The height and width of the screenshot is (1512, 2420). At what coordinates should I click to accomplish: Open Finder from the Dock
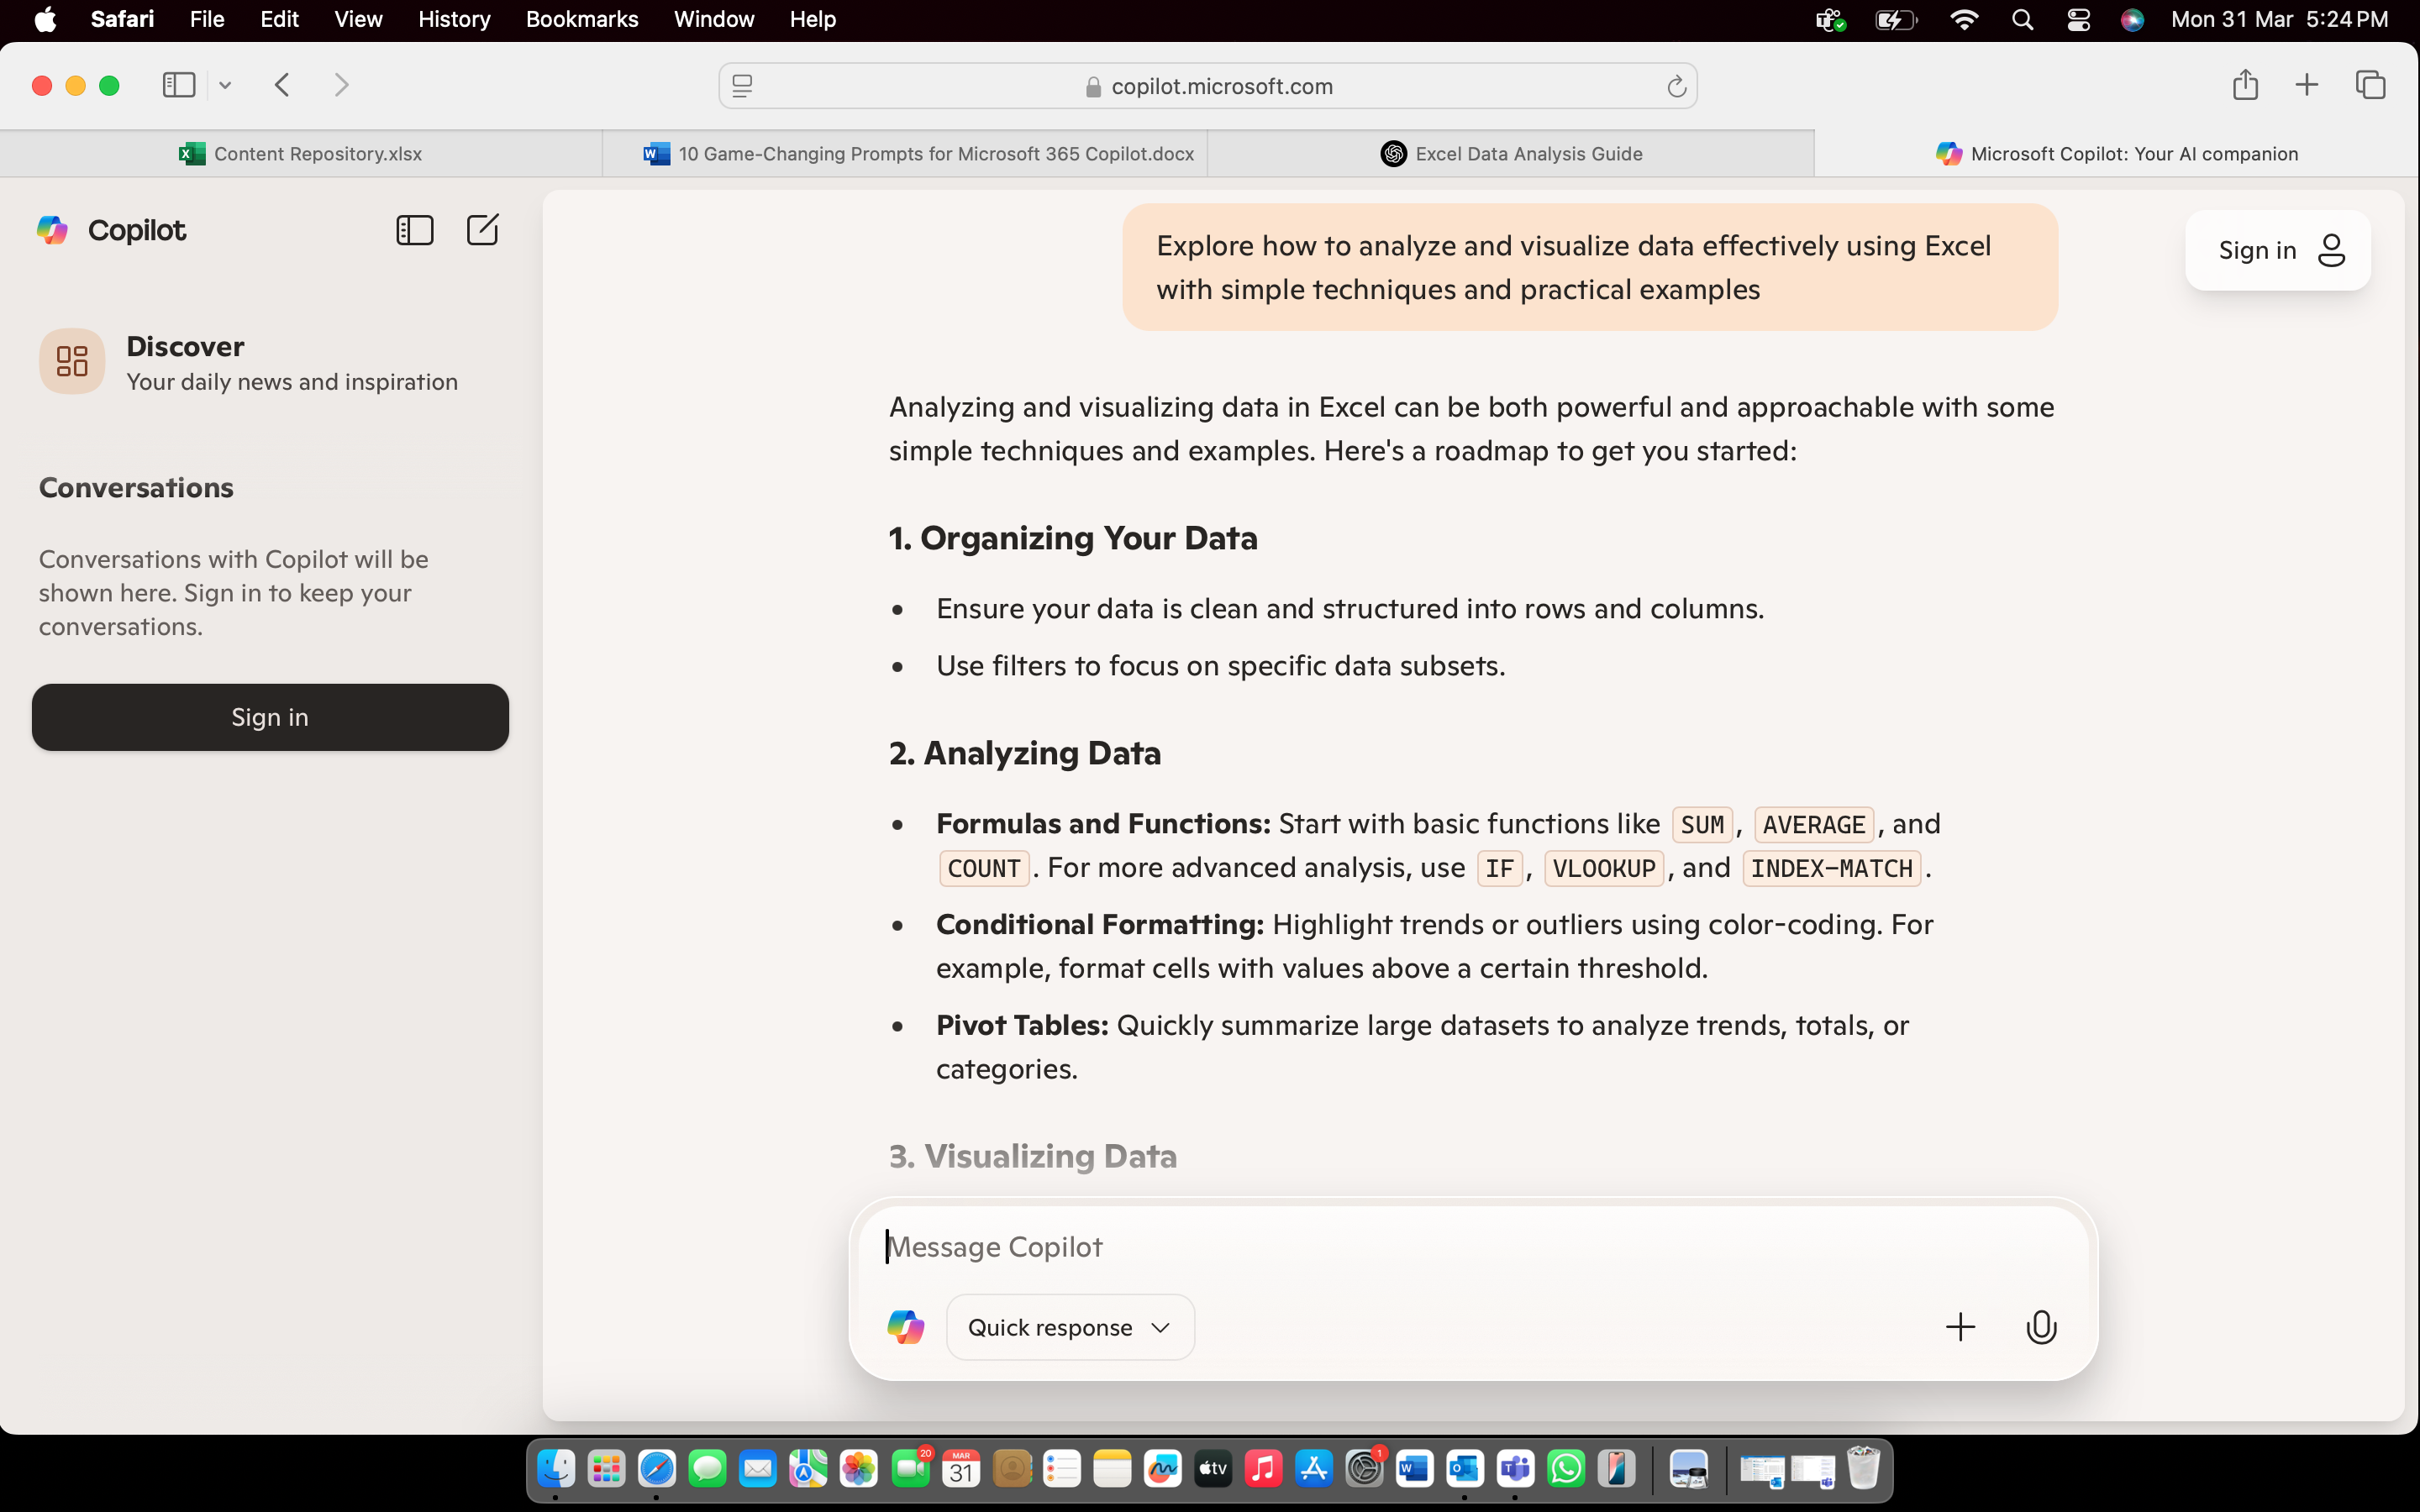coord(556,1469)
